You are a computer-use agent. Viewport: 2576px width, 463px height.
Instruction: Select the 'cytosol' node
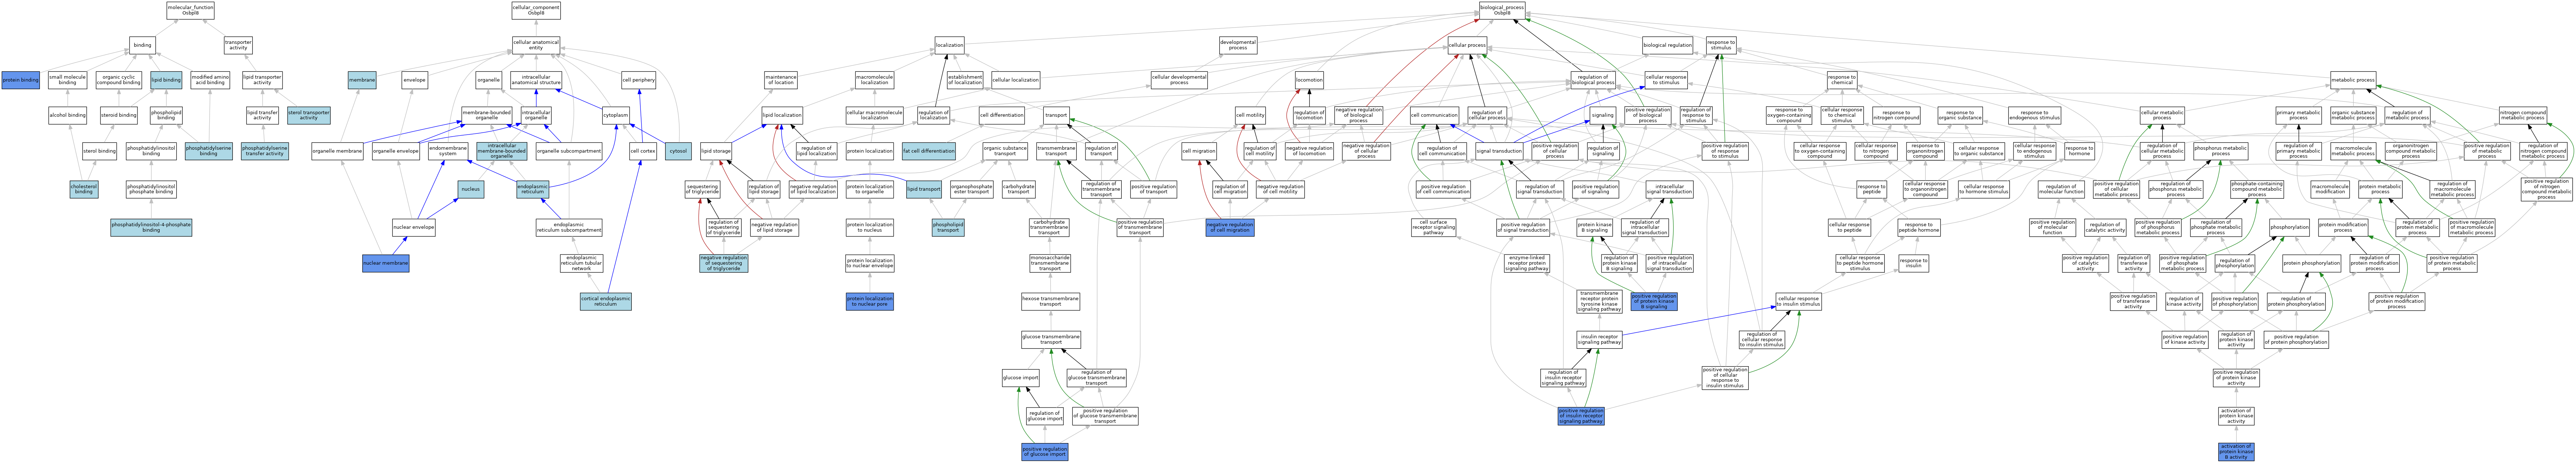(678, 151)
